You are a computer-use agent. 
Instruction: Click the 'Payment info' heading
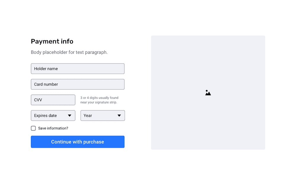52,41
